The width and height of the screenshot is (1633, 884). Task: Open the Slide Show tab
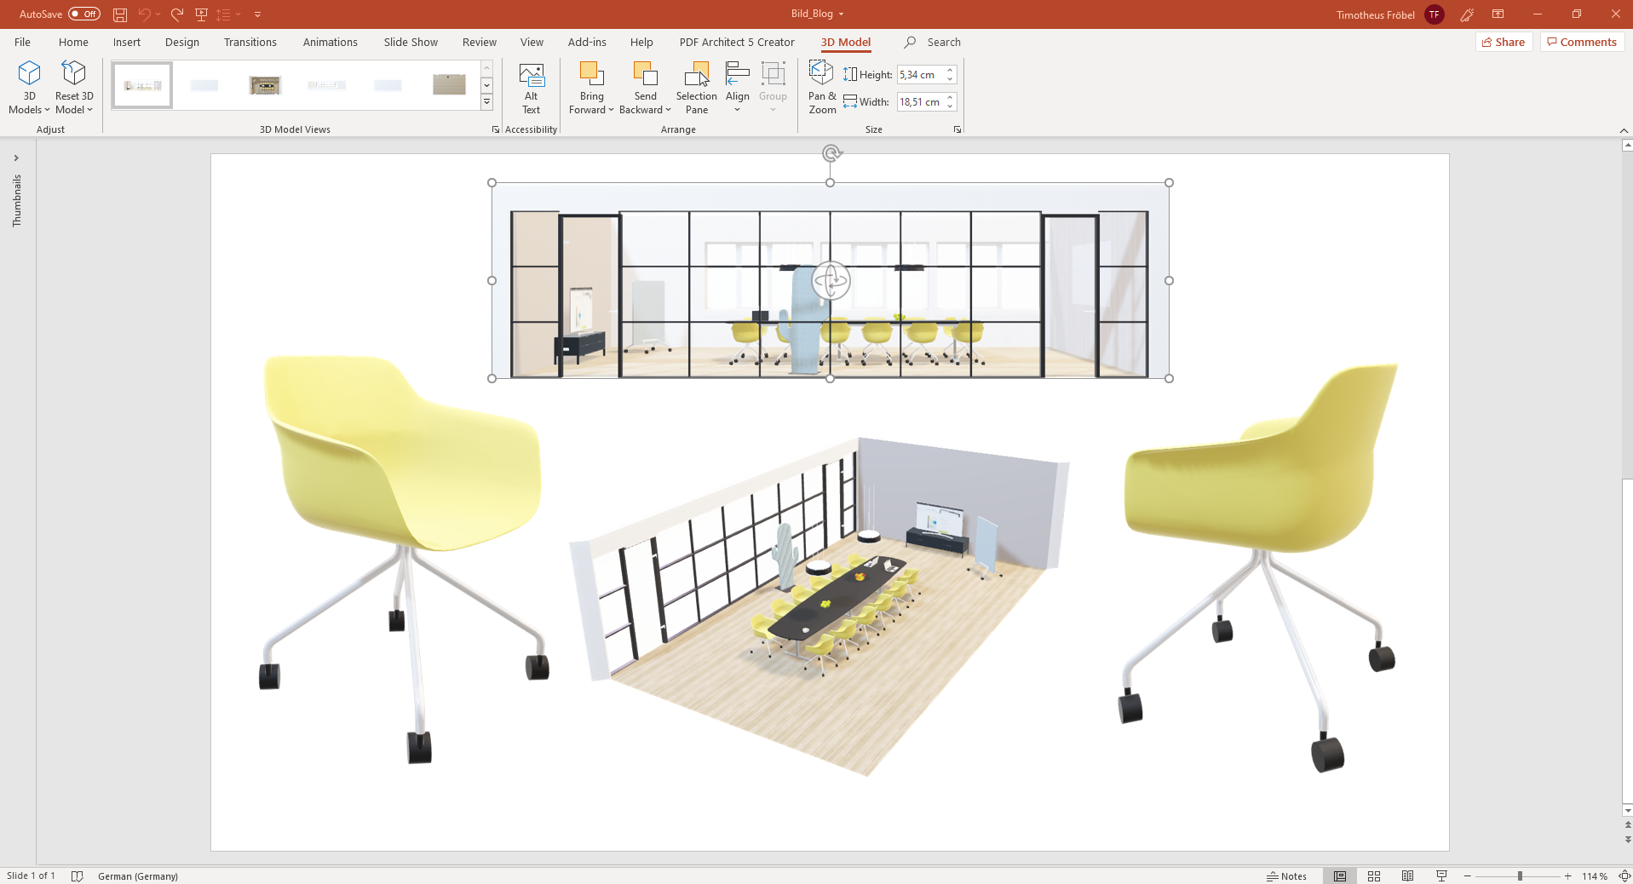411,42
